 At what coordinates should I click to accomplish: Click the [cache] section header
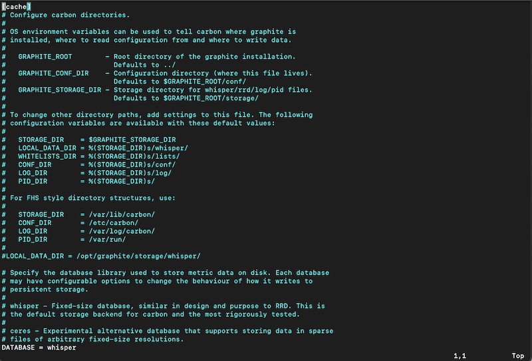16,7
